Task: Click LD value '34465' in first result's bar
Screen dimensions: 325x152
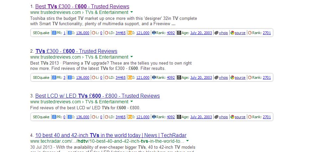Action: 121,33
